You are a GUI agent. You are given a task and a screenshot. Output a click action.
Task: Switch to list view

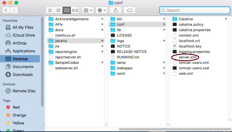(x=59, y=10)
